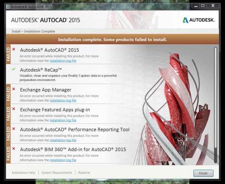The image size is (225, 184).
Task: Click the AUTODESK AUTOCAD 2015 header title
Action: [45, 20]
